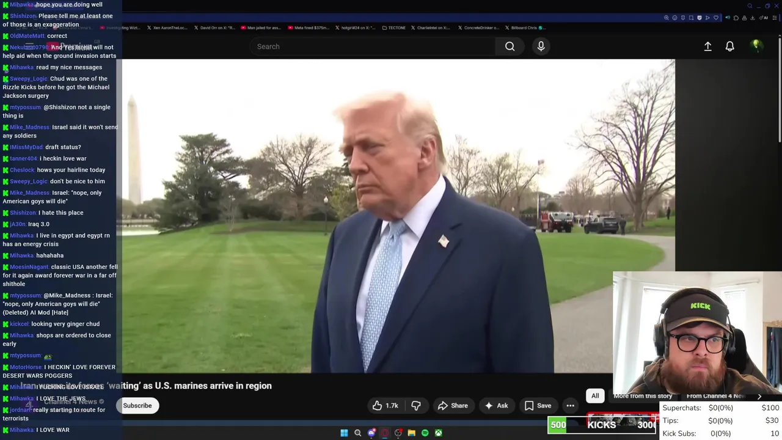This screenshot has width=782, height=440.
Task: Dislike the video with thumbs-down icon
Action: (416, 406)
